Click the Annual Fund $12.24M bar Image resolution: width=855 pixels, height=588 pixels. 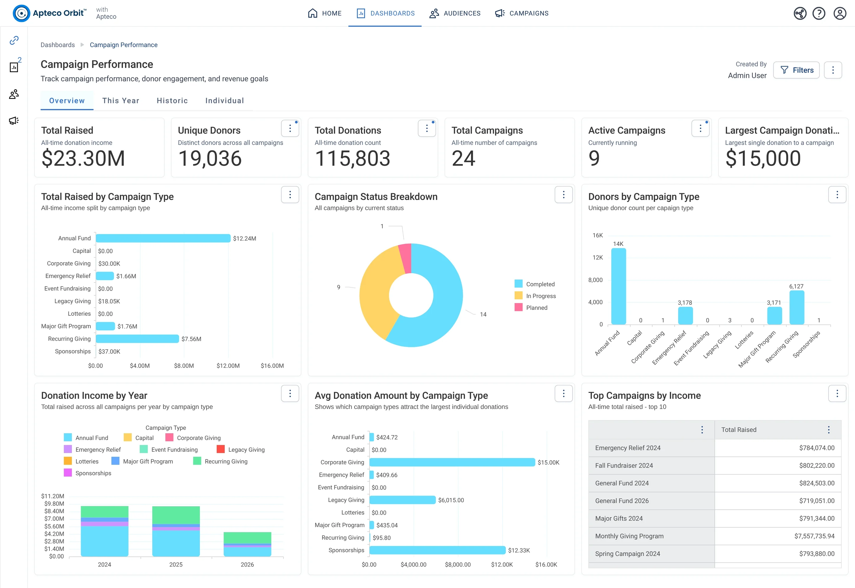point(163,238)
